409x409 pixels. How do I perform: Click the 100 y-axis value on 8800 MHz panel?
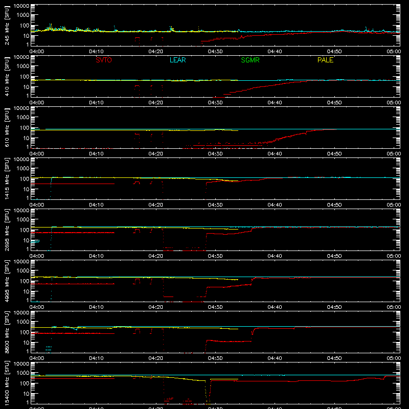[x=25, y=332]
